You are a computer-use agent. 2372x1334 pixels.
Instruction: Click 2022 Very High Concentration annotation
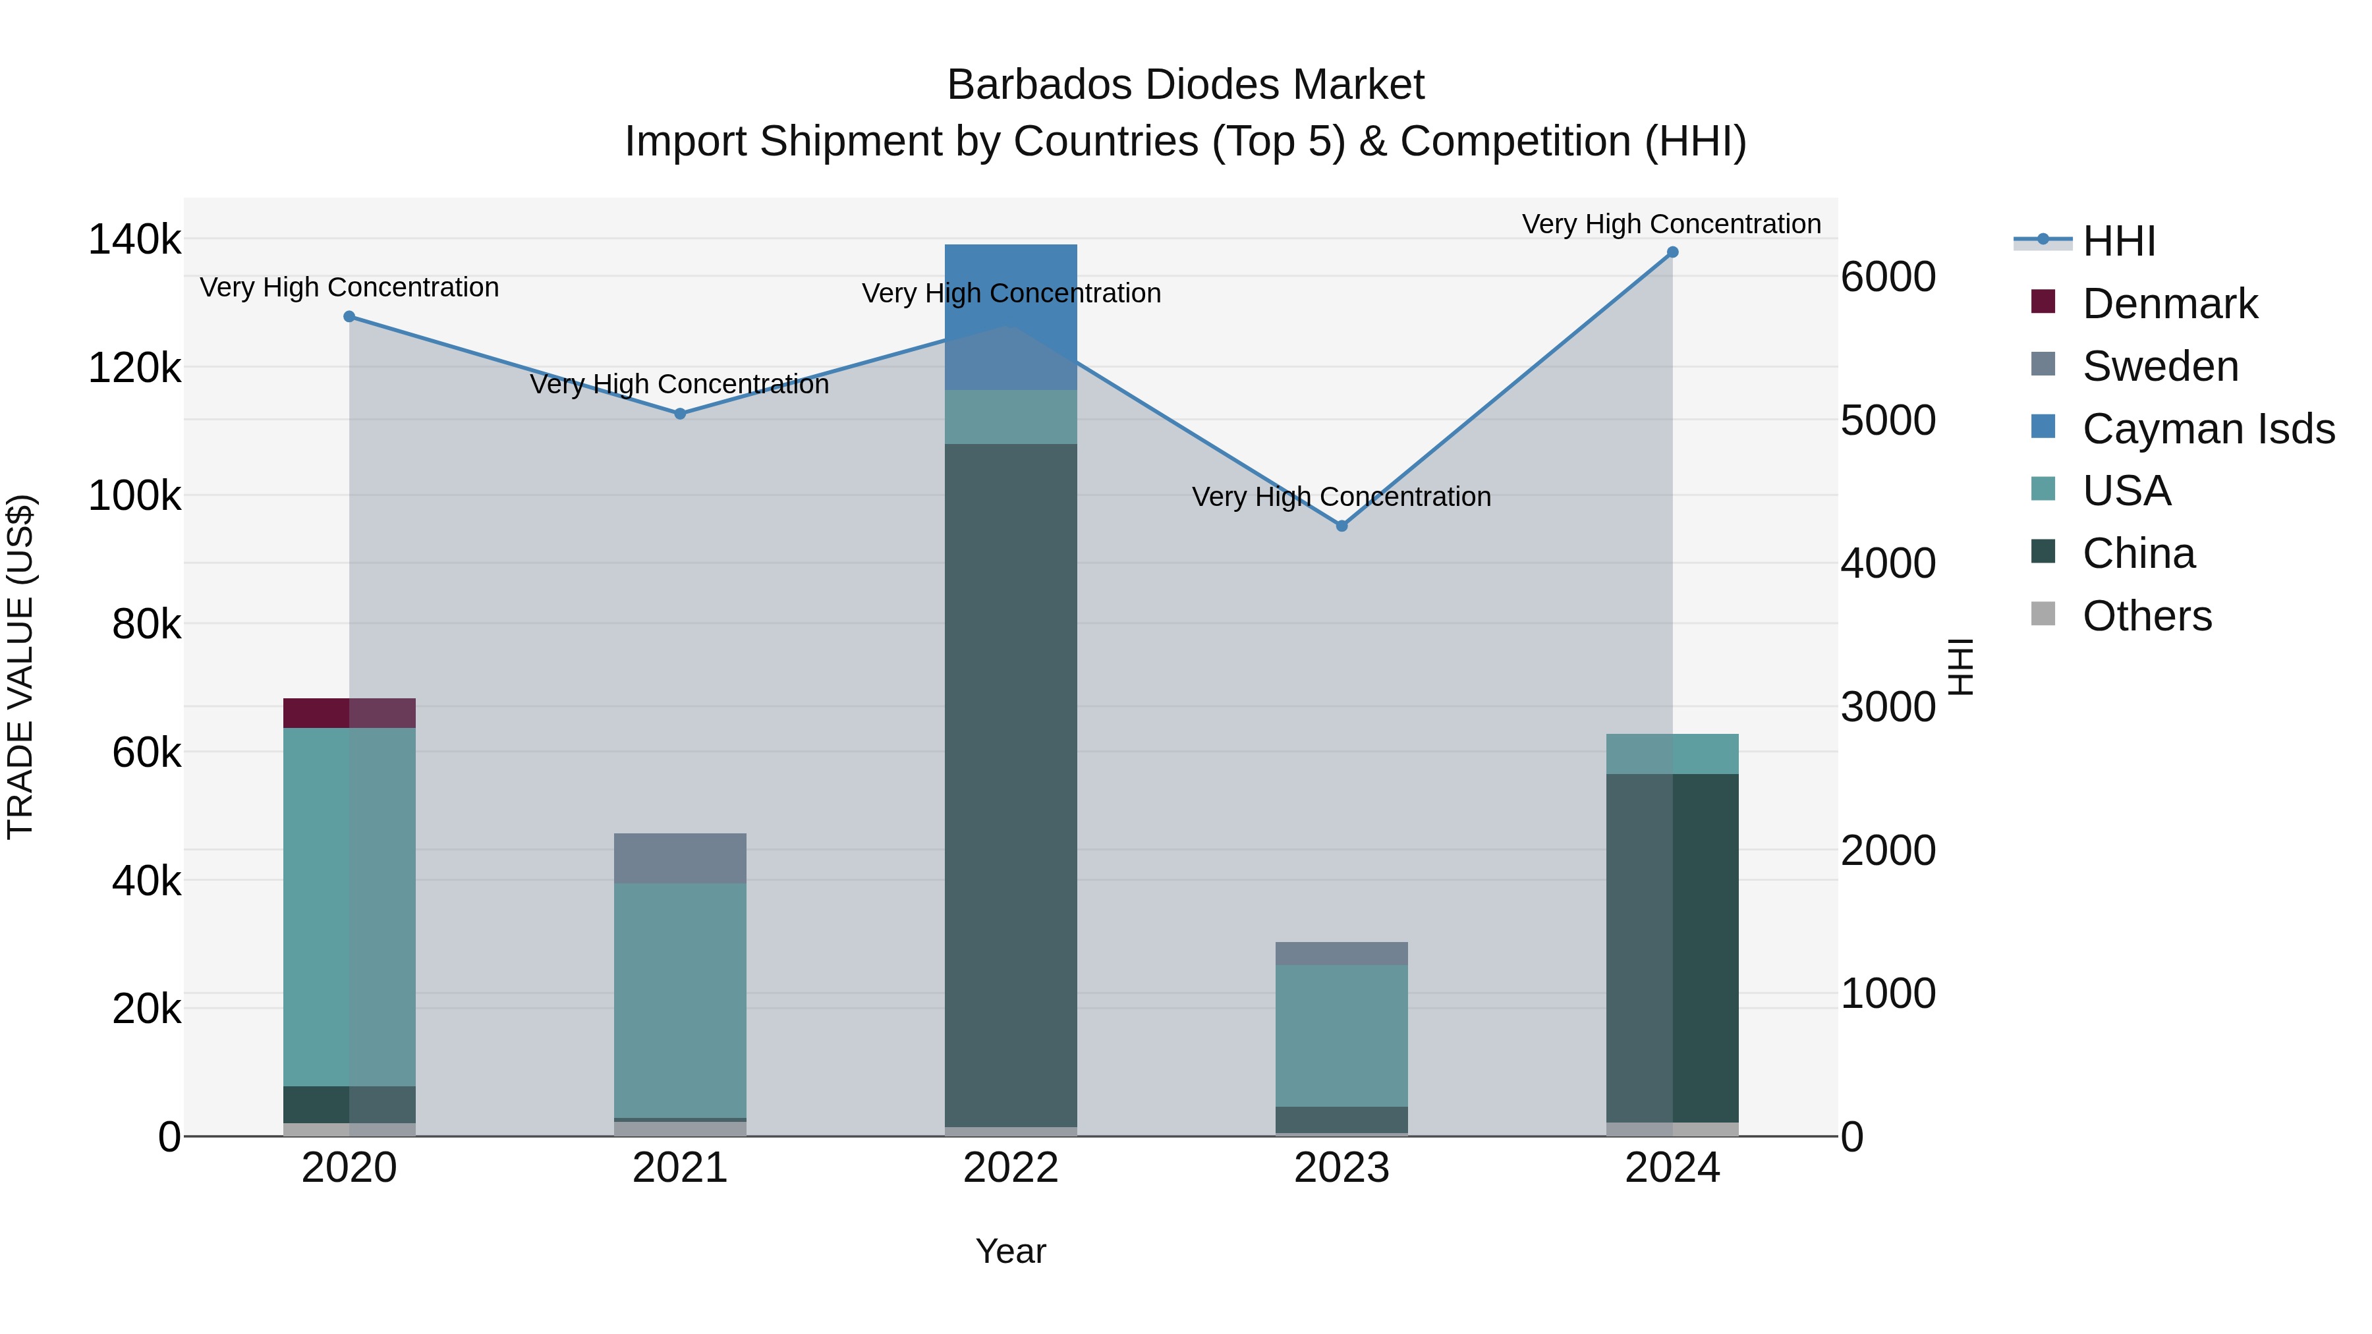(1011, 292)
